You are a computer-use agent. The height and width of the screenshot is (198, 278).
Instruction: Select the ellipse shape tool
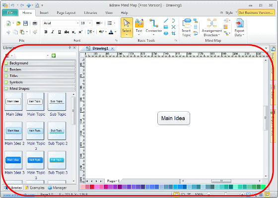166,33
